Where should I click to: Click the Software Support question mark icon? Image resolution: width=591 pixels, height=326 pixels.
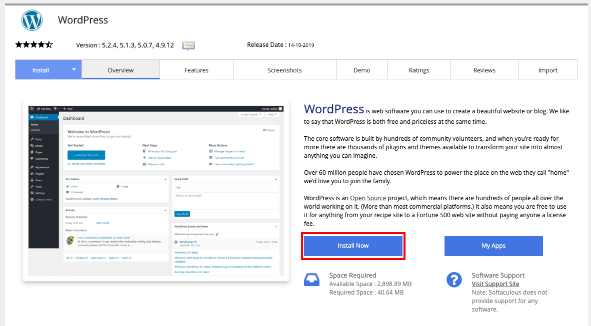[454, 280]
